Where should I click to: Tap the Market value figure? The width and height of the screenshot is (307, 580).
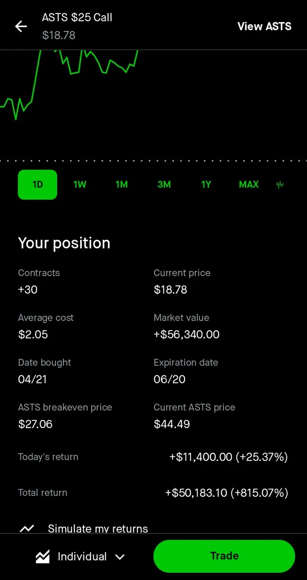coord(187,334)
